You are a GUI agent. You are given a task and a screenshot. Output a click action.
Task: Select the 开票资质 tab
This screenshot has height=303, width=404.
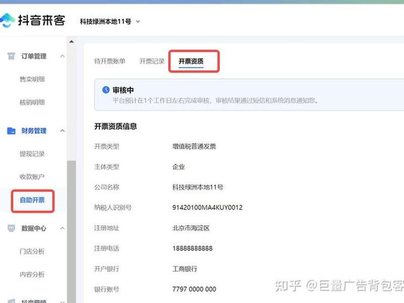[x=191, y=61]
